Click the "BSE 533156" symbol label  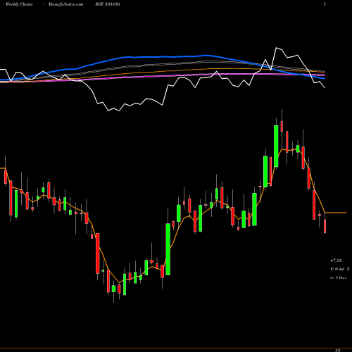tap(108, 4)
